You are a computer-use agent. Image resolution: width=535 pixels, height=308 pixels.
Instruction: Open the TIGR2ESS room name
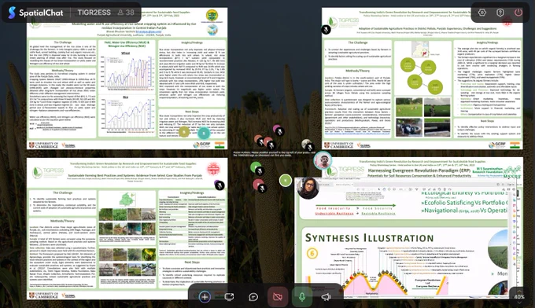[x=94, y=13]
